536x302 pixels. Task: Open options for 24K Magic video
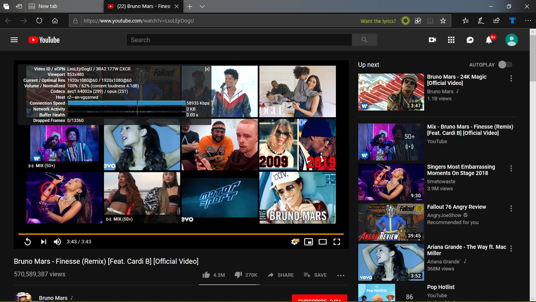pyautogui.click(x=511, y=78)
